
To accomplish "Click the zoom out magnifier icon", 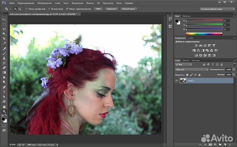I will (x=20, y=8).
